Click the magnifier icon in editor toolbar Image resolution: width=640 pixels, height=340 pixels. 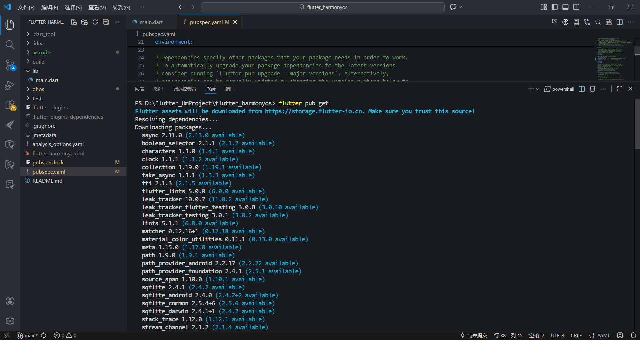click(598, 22)
